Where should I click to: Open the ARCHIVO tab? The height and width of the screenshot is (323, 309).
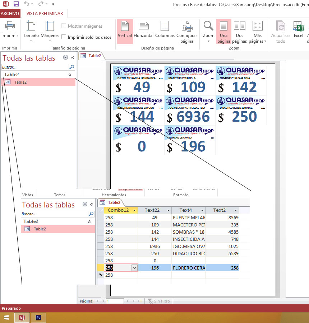(10, 13)
